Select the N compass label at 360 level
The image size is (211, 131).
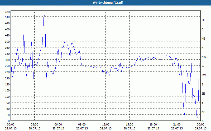[203, 48]
